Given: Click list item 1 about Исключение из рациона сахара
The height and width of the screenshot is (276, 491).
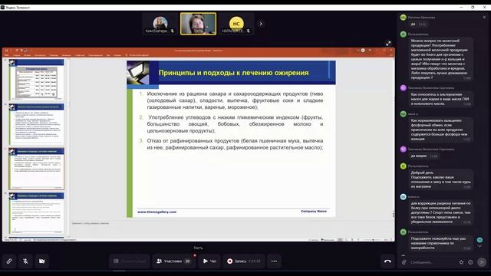Looking at the screenshot, I should [x=235, y=100].
